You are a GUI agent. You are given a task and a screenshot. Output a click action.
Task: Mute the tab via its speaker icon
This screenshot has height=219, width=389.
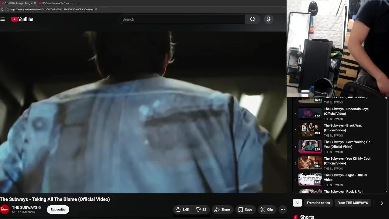6,3
